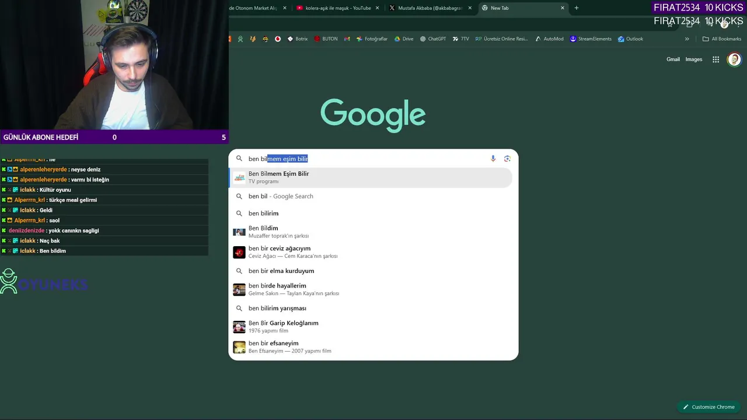Open the Google account profile avatar
The height and width of the screenshot is (420, 747).
[734, 60]
